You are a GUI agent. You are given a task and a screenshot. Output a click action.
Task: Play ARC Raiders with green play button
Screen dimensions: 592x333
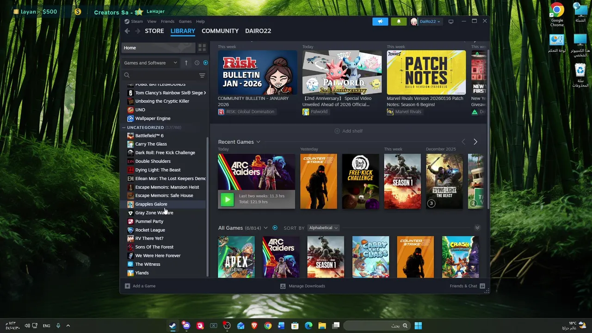(x=227, y=199)
